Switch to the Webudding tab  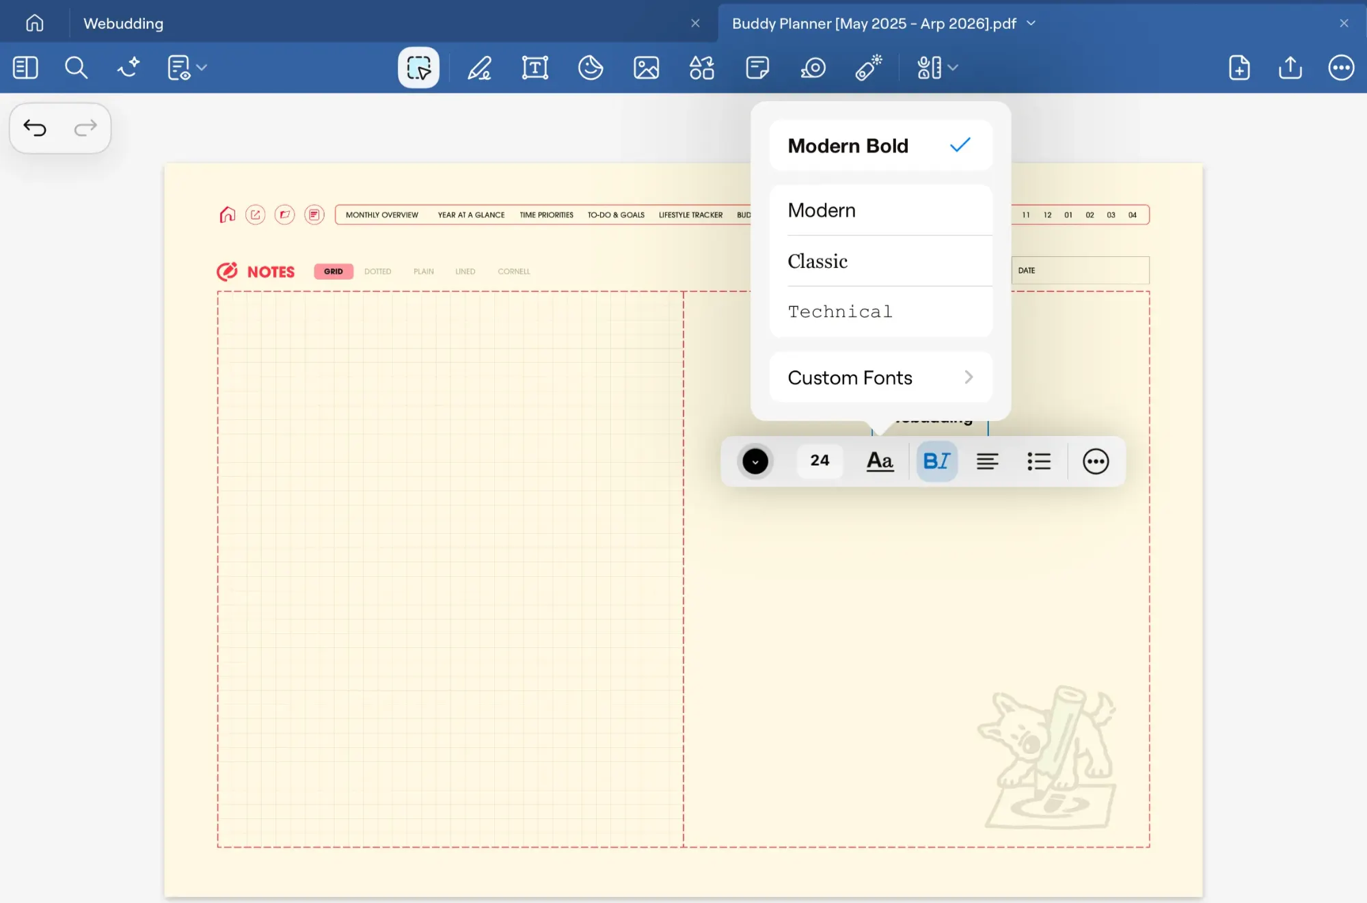124,23
